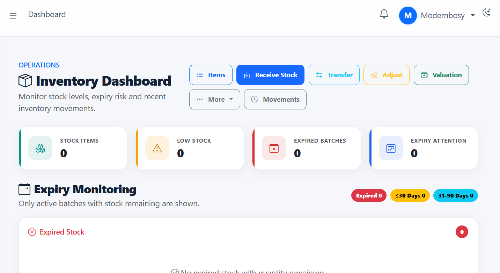
Task: Toggle dark mode with moon icon
Action: tap(487, 13)
